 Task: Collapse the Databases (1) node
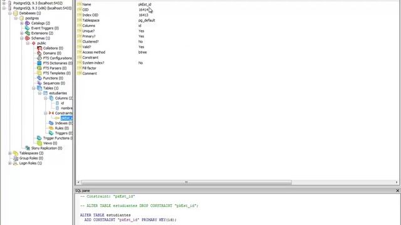(x=10, y=13)
